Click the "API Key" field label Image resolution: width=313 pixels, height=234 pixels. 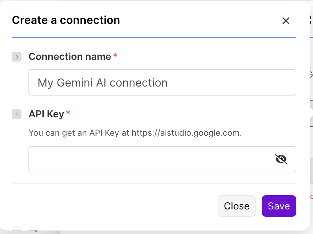[46, 114]
